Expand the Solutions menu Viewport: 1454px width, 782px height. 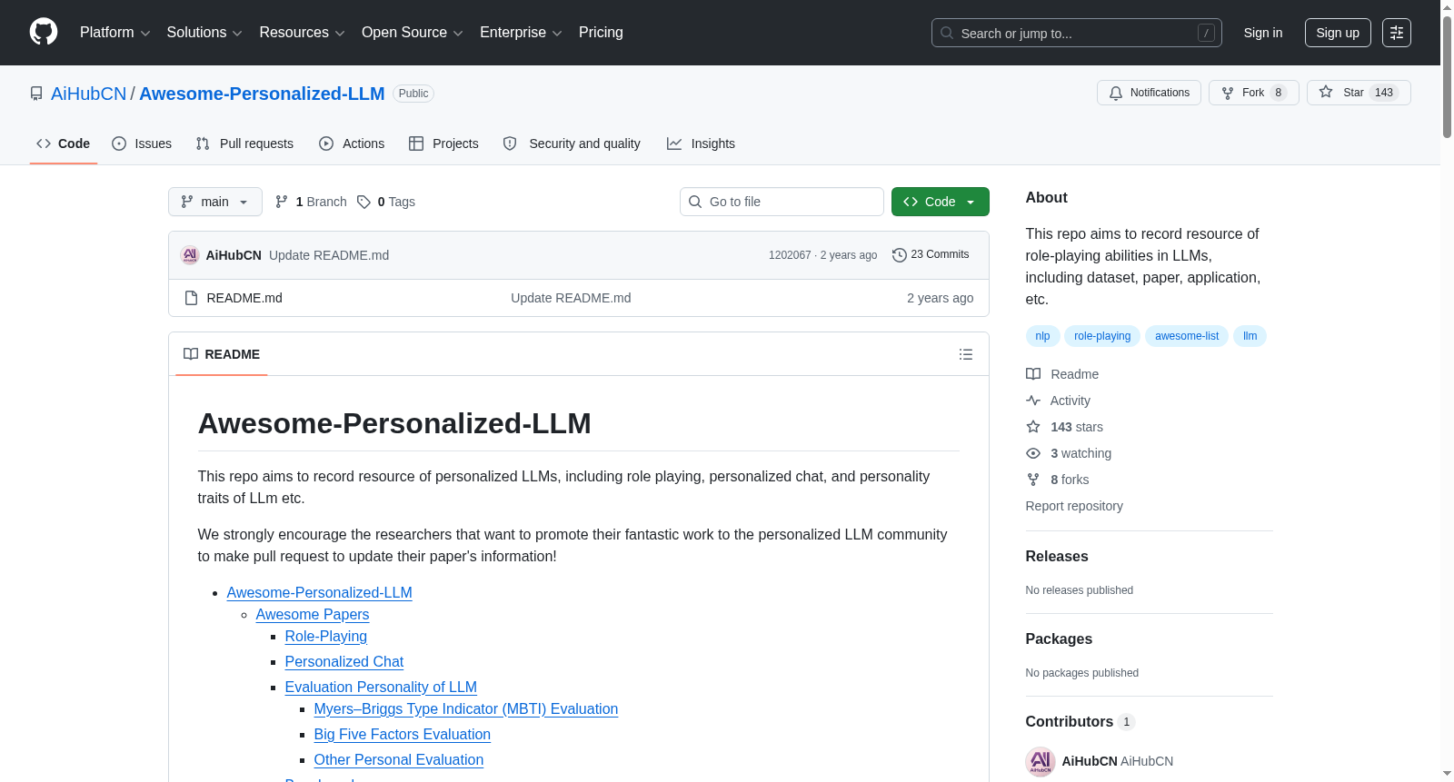point(204,33)
